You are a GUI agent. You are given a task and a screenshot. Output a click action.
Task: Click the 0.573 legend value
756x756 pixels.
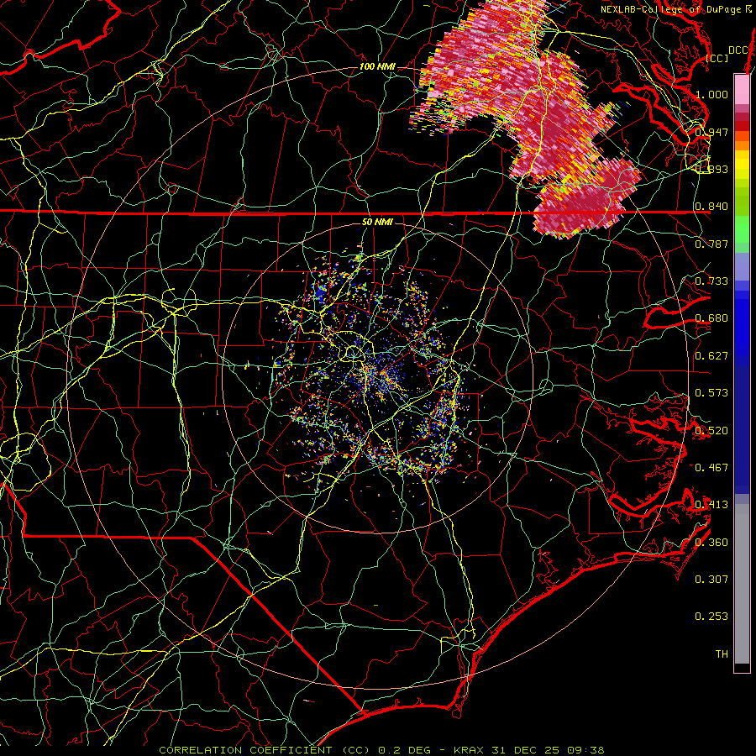pyautogui.click(x=711, y=393)
